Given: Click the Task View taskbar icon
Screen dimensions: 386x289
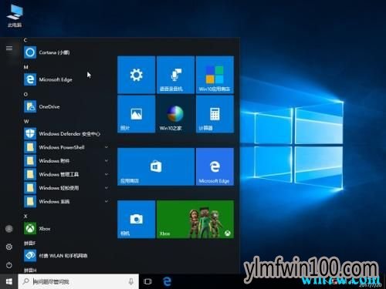Looking at the screenshot, I should click(x=147, y=281).
